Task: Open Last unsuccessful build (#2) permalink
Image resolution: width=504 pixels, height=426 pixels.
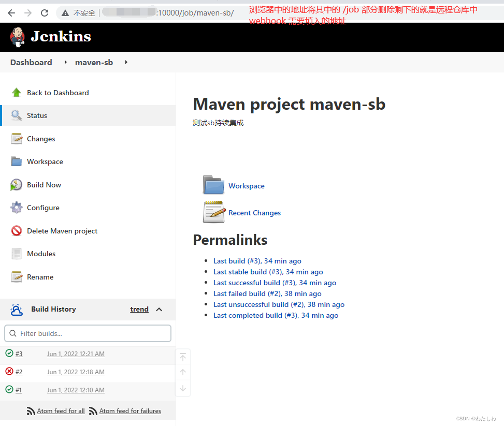Action: tap(279, 304)
